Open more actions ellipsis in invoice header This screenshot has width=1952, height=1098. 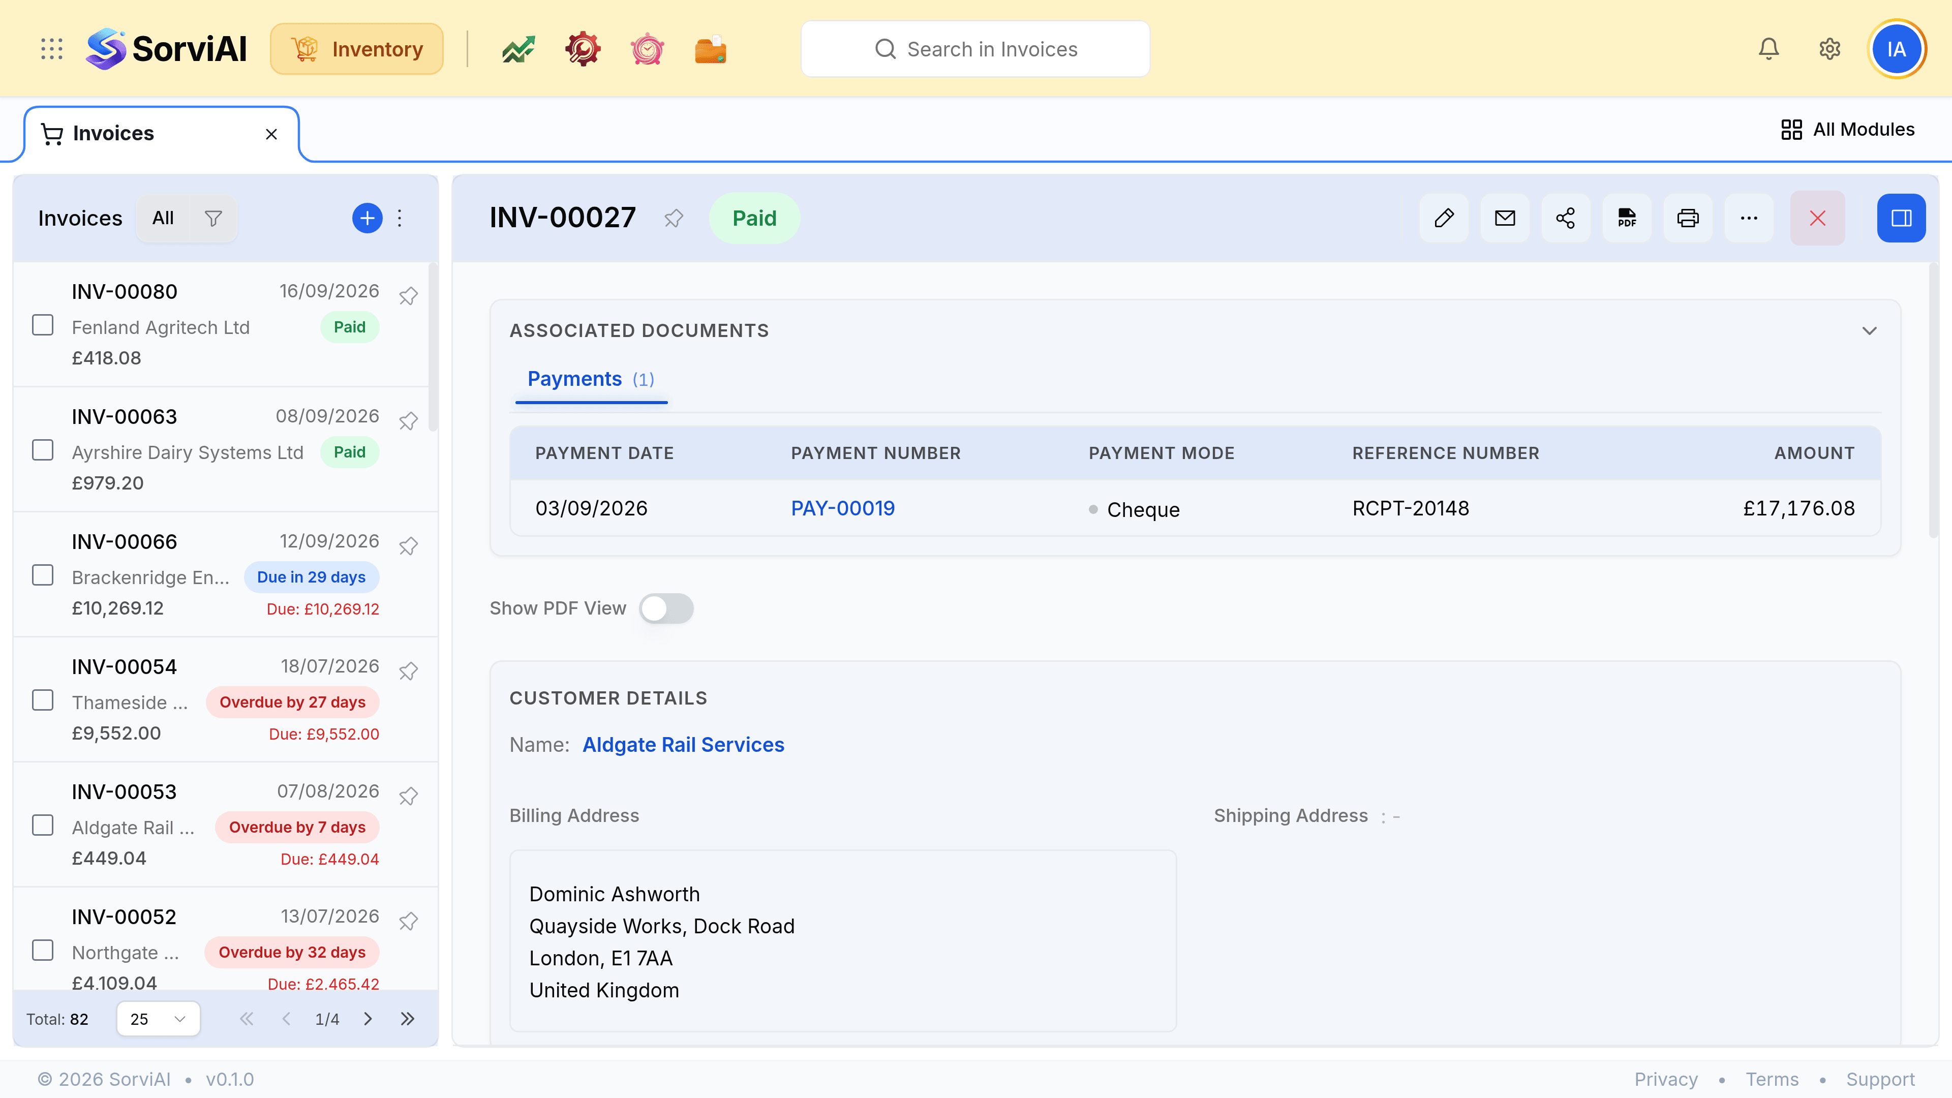point(1749,218)
